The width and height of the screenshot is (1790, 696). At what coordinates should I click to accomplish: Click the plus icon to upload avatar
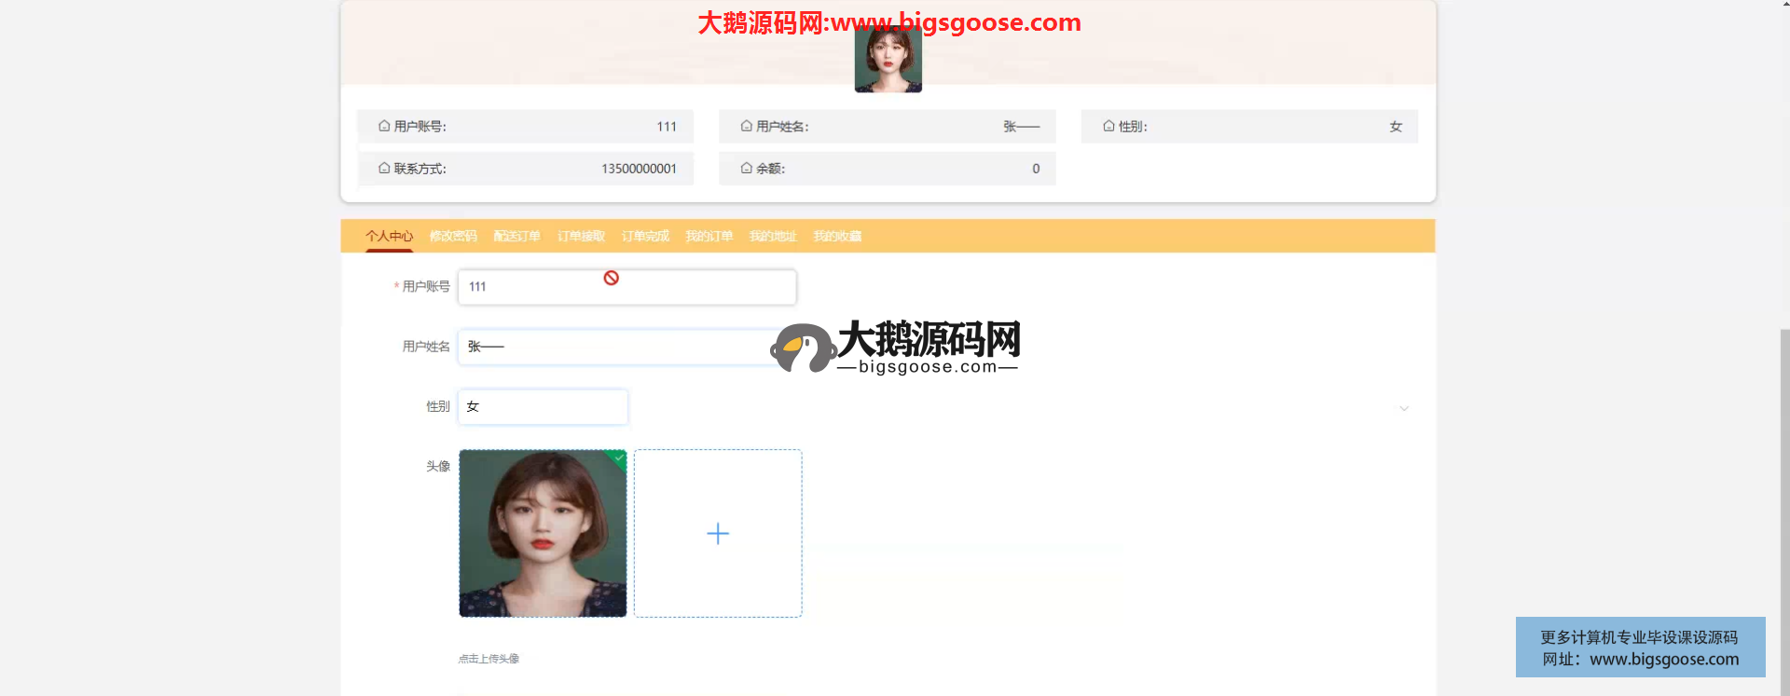tap(718, 533)
